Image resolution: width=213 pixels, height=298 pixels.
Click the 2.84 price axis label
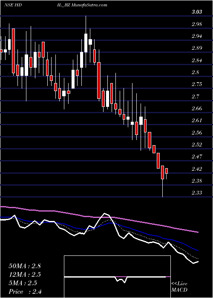pos(197,60)
